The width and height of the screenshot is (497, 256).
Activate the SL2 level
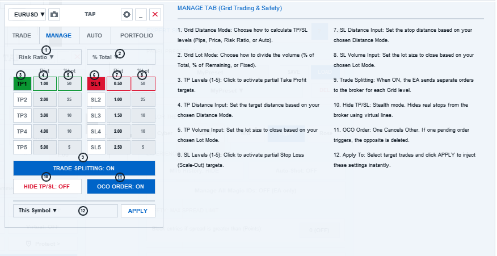(x=96, y=99)
